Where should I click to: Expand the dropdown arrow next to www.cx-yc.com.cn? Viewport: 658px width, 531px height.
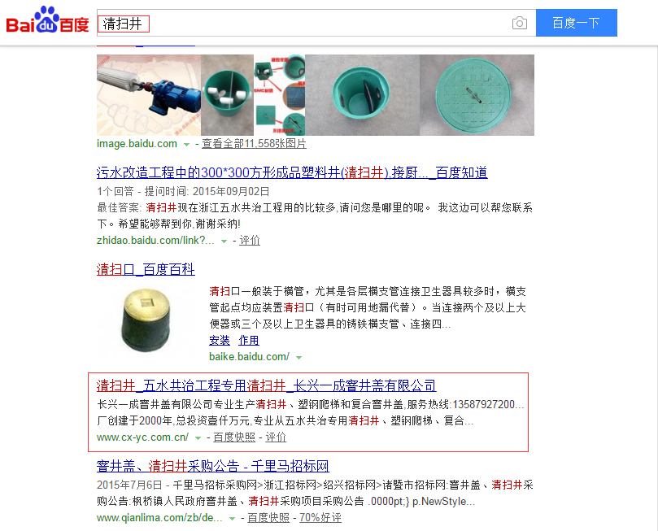tap(198, 438)
